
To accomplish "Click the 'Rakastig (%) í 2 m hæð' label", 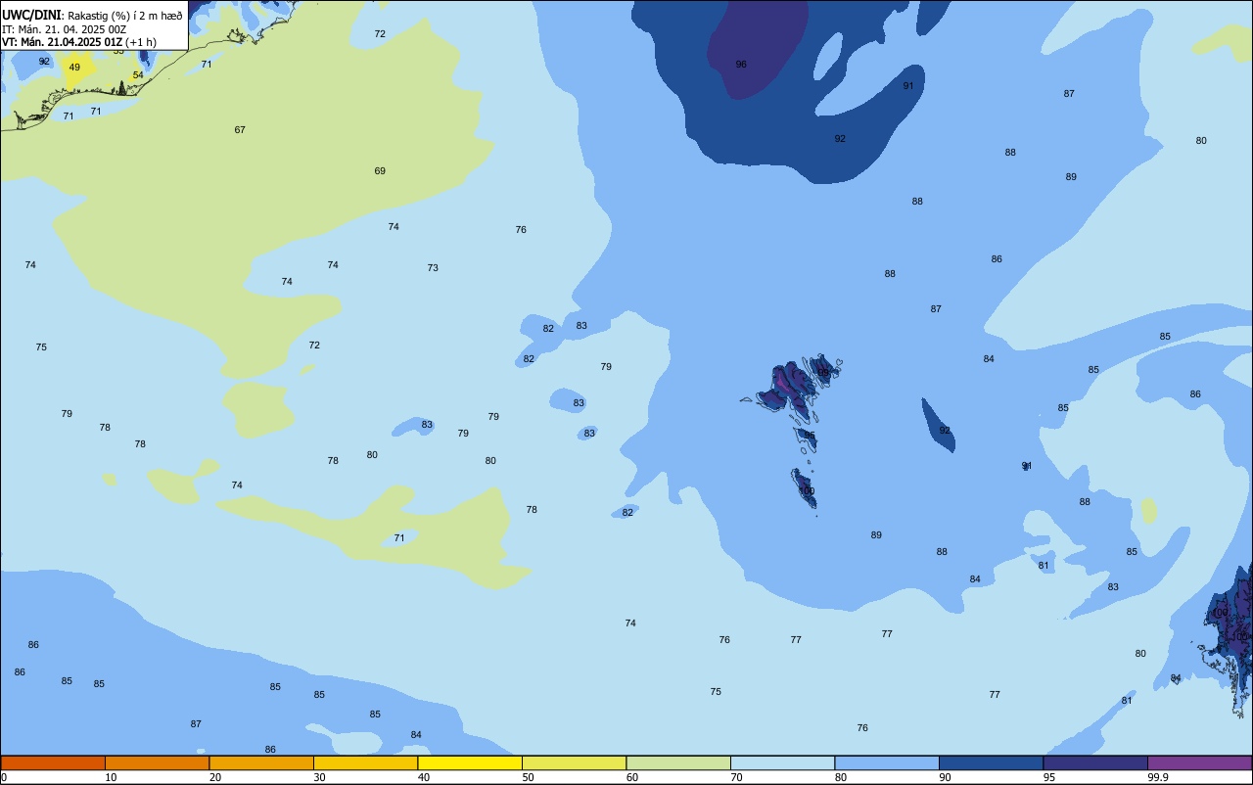I will tap(124, 16).
